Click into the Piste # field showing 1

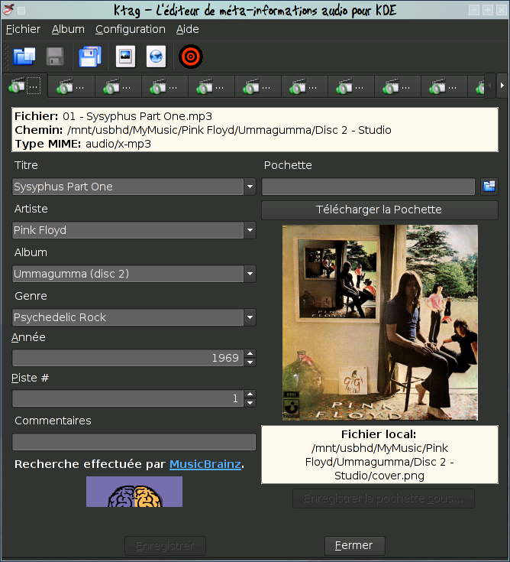tap(128, 398)
